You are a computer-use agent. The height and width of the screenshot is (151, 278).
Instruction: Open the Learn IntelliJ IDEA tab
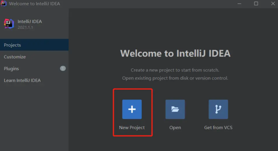coord(34,80)
